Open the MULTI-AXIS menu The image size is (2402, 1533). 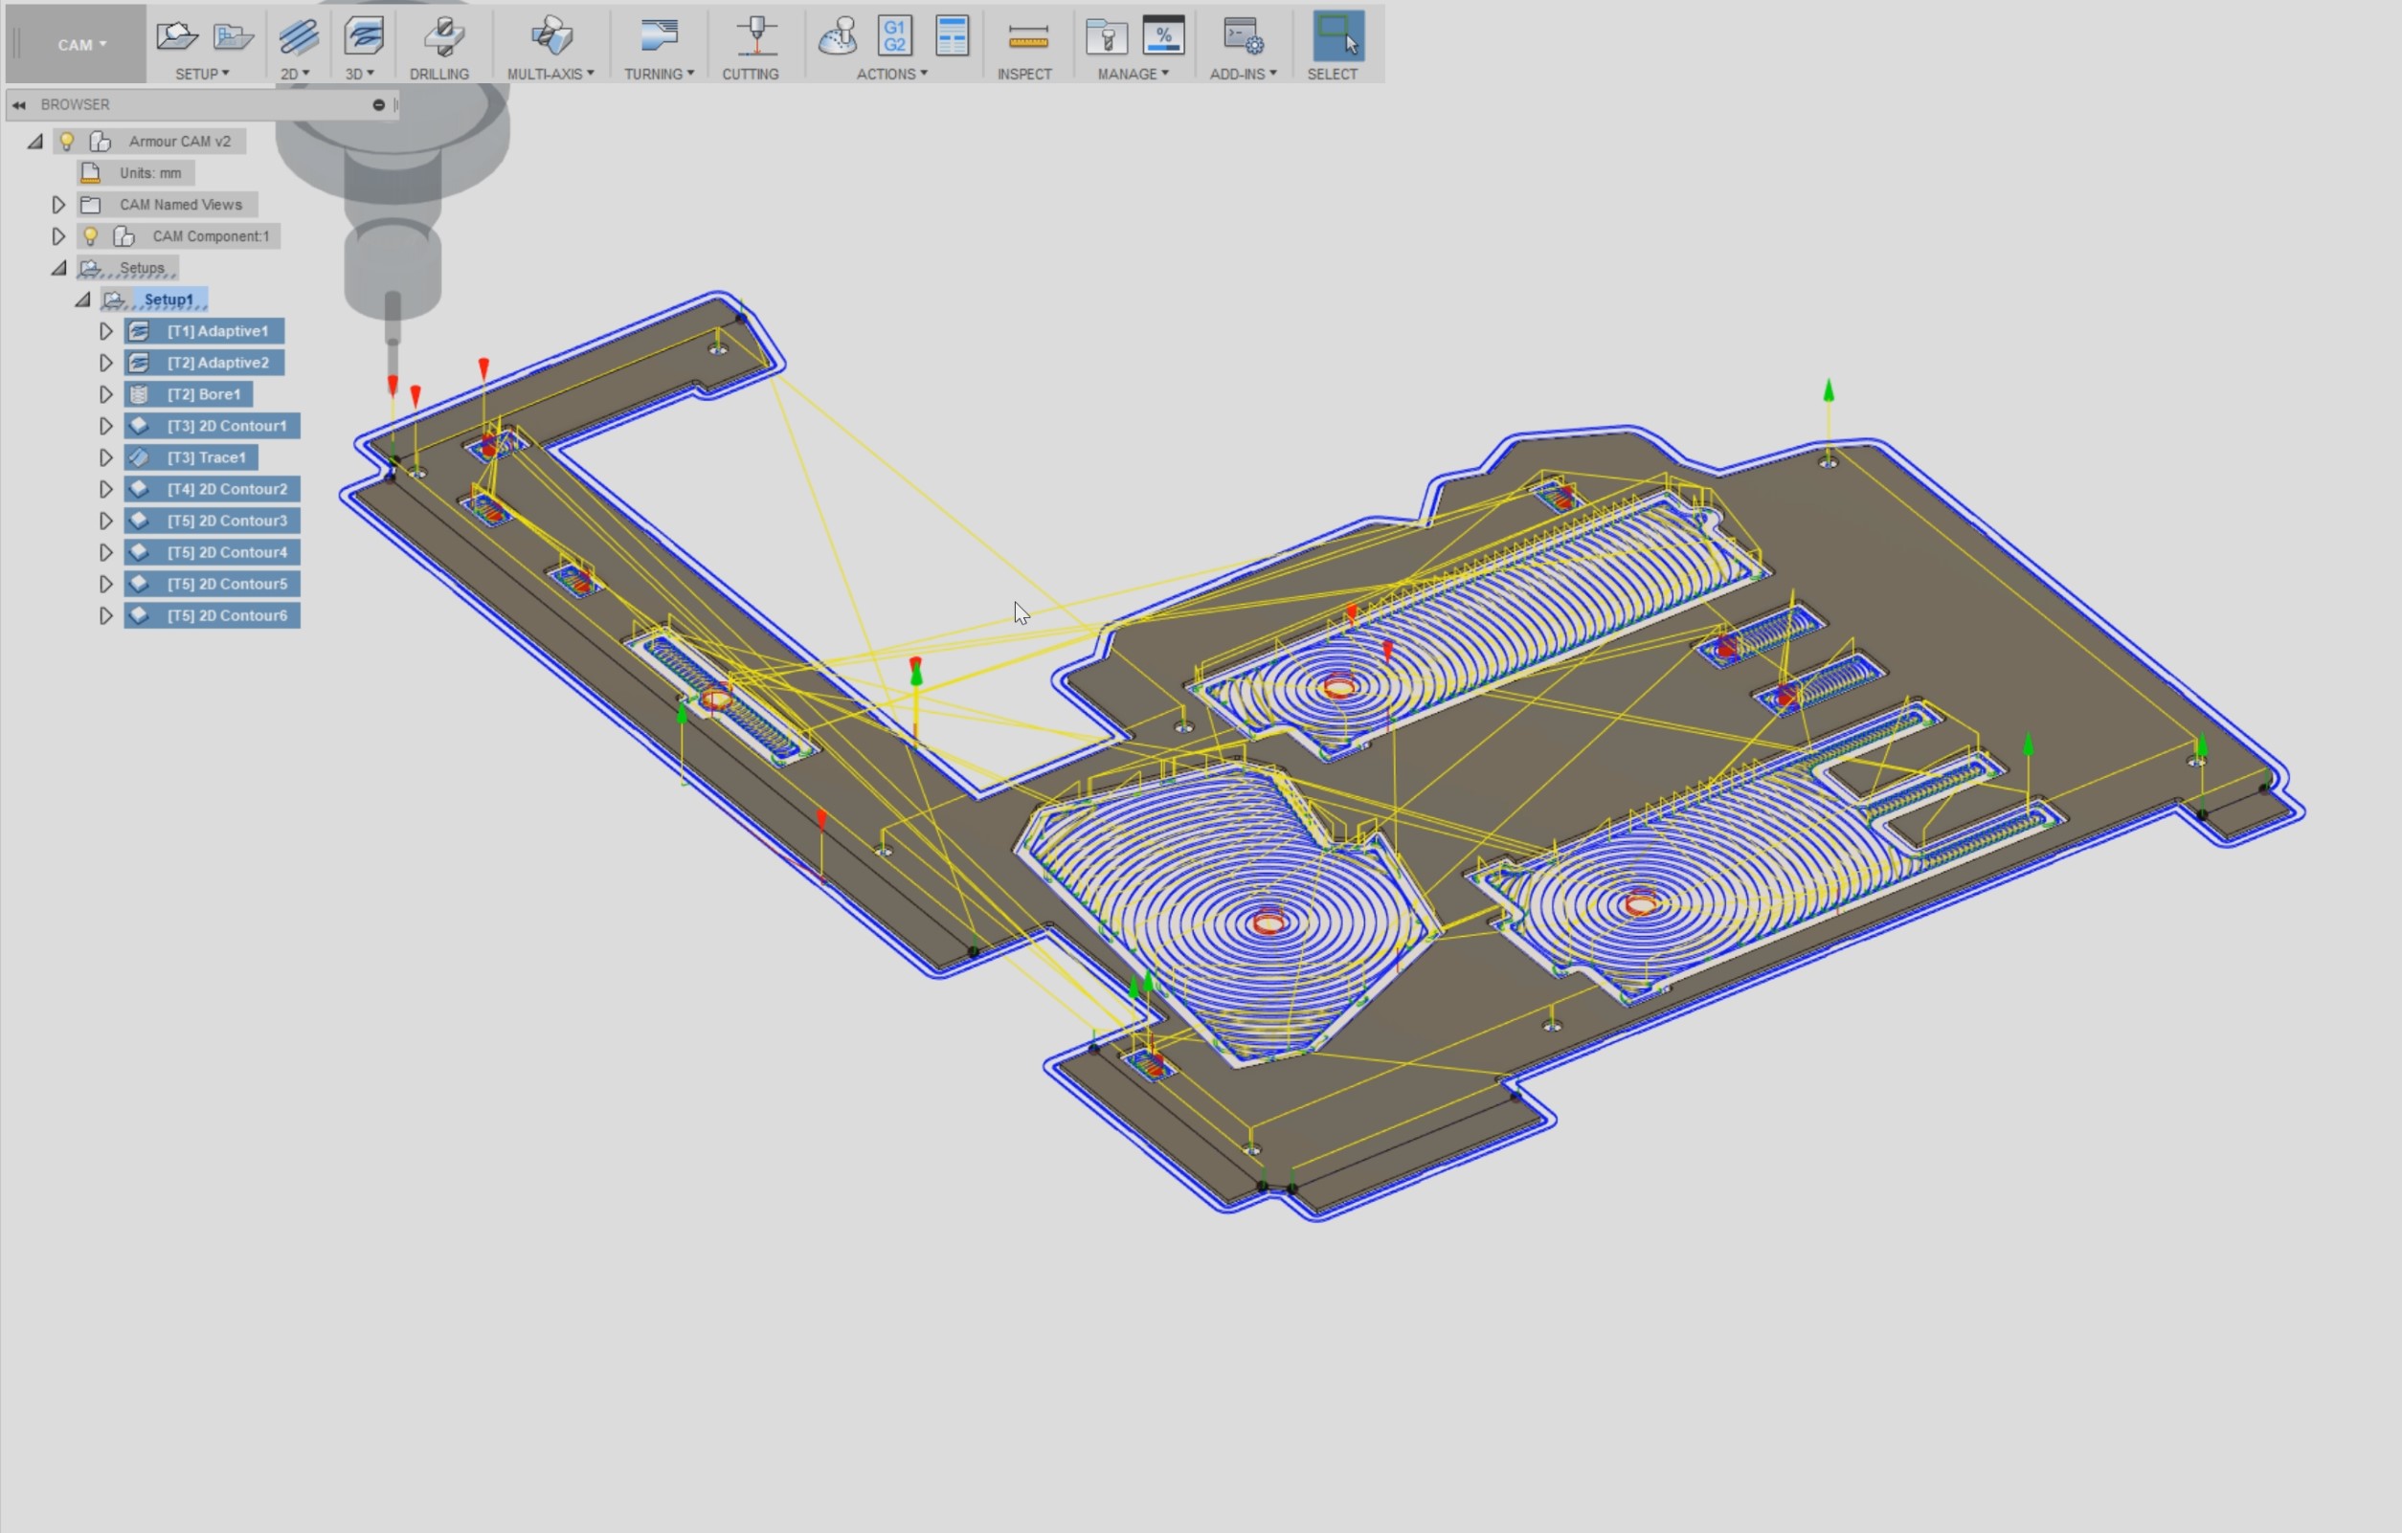[550, 74]
